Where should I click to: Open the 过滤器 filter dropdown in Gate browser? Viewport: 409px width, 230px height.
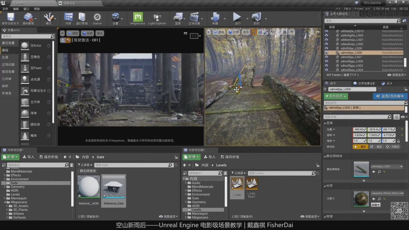click(x=84, y=165)
